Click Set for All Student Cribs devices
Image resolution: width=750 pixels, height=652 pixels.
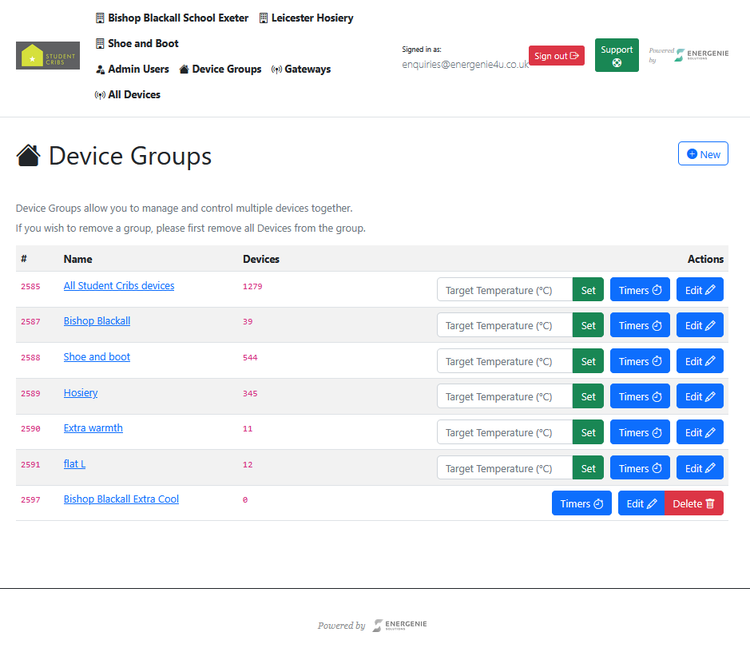(x=588, y=290)
